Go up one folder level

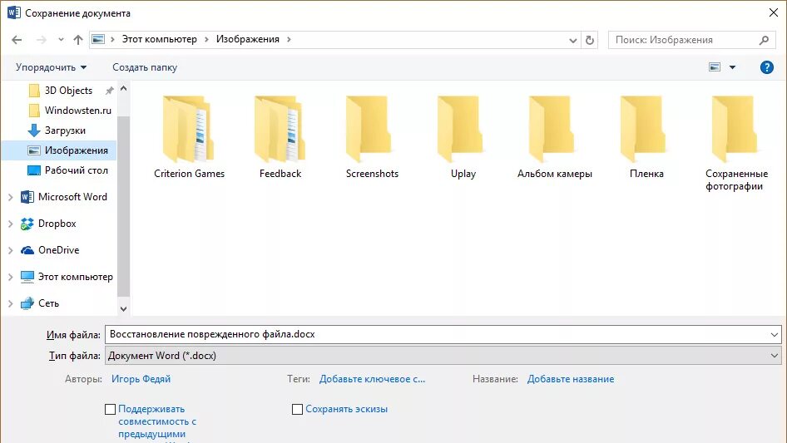[78, 40]
